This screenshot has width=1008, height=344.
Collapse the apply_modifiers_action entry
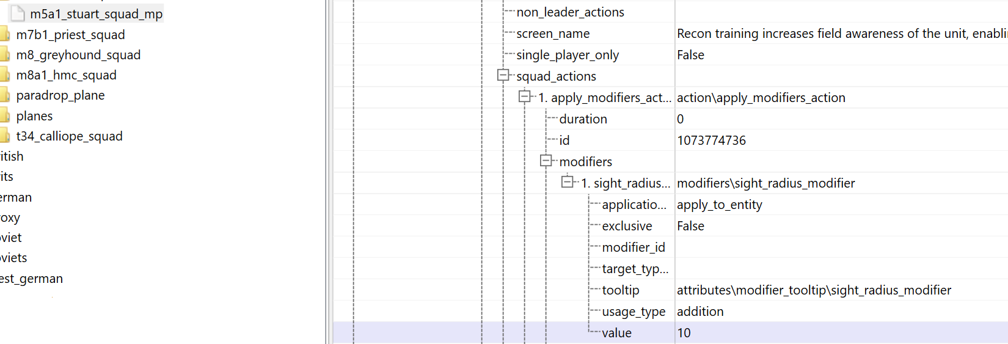[x=525, y=97]
